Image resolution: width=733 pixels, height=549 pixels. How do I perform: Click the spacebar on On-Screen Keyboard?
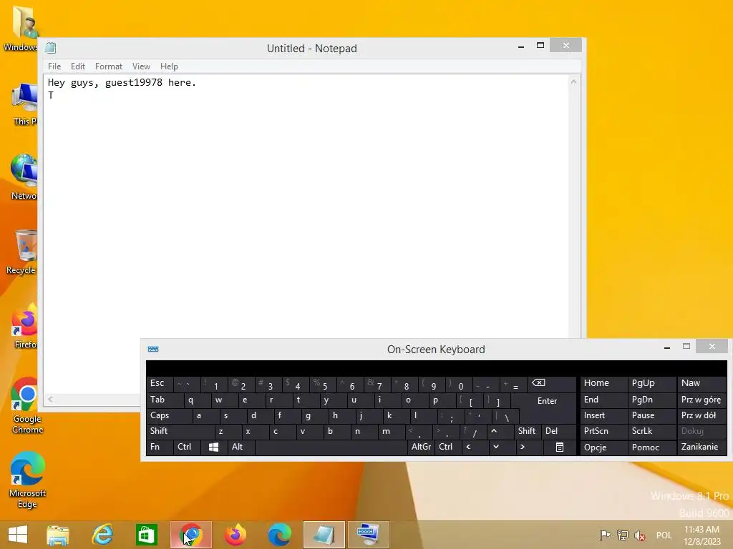[331, 447]
